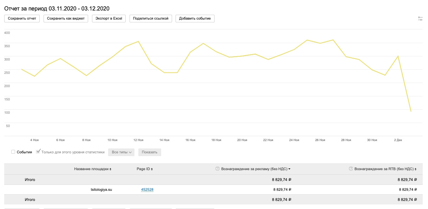
Task: Click sort arrows by 'Вознаграждение за RTB'
Action: (x=416, y=169)
